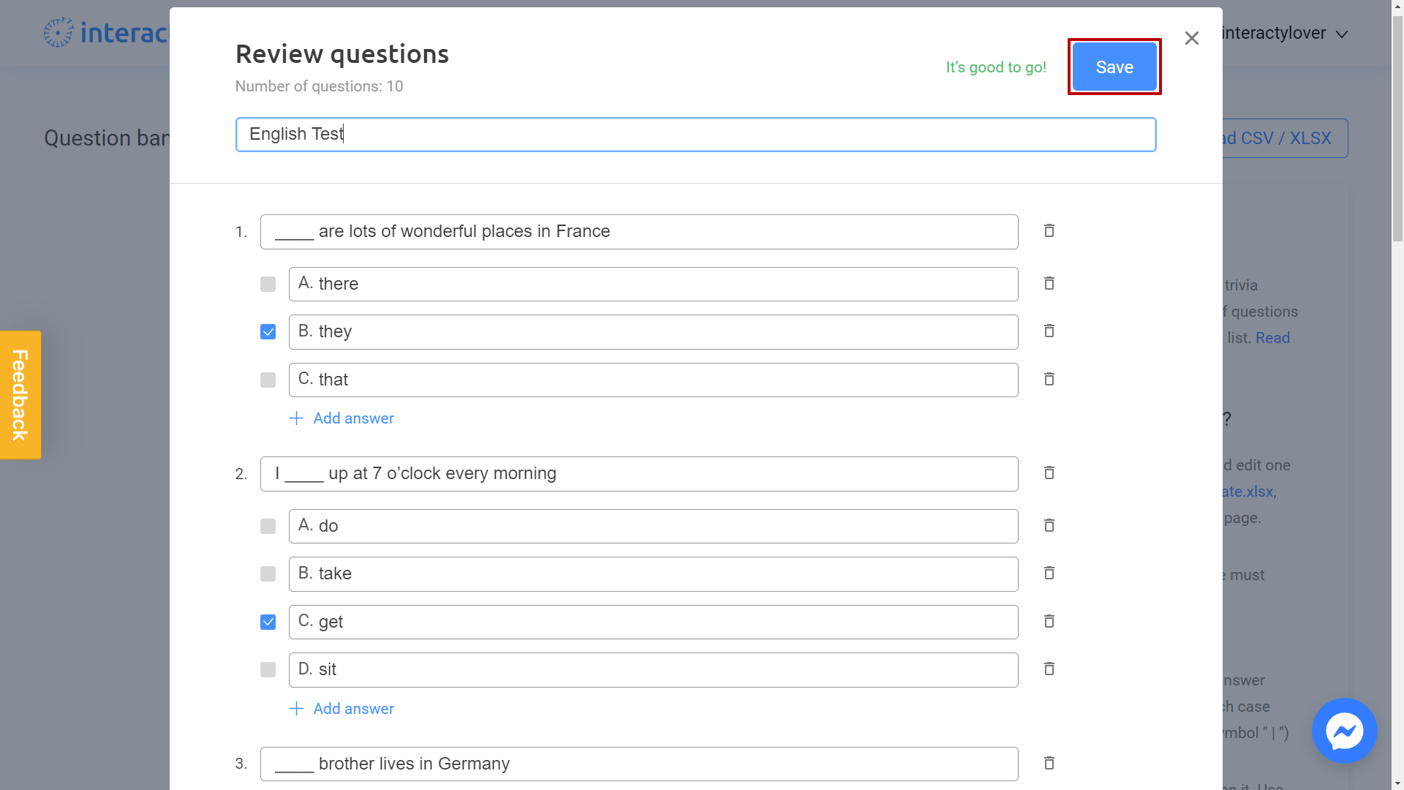Delete answer 'B. take' with trash icon
This screenshot has width=1404, height=790.
click(x=1049, y=573)
